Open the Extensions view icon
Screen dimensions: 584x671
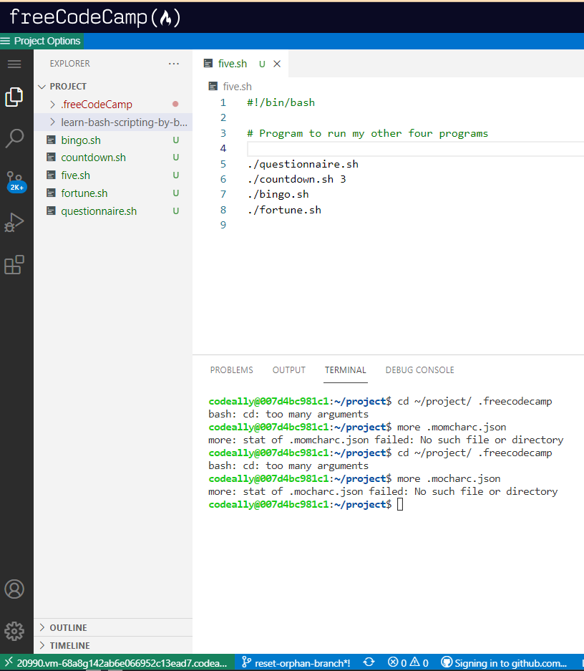click(14, 265)
